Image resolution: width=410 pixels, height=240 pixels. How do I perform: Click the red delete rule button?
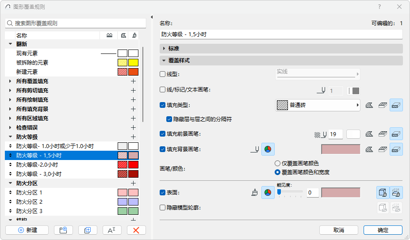pos(136,230)
